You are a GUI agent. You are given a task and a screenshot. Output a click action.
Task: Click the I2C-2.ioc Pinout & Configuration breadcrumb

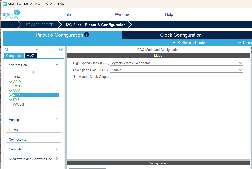pos(96,25)
